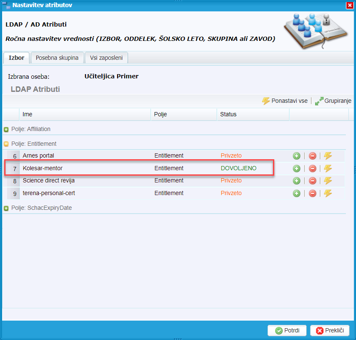Screen dimensions: 356x340
Task: Toggle Grupiranje in the toolbar
Action: 333,101
